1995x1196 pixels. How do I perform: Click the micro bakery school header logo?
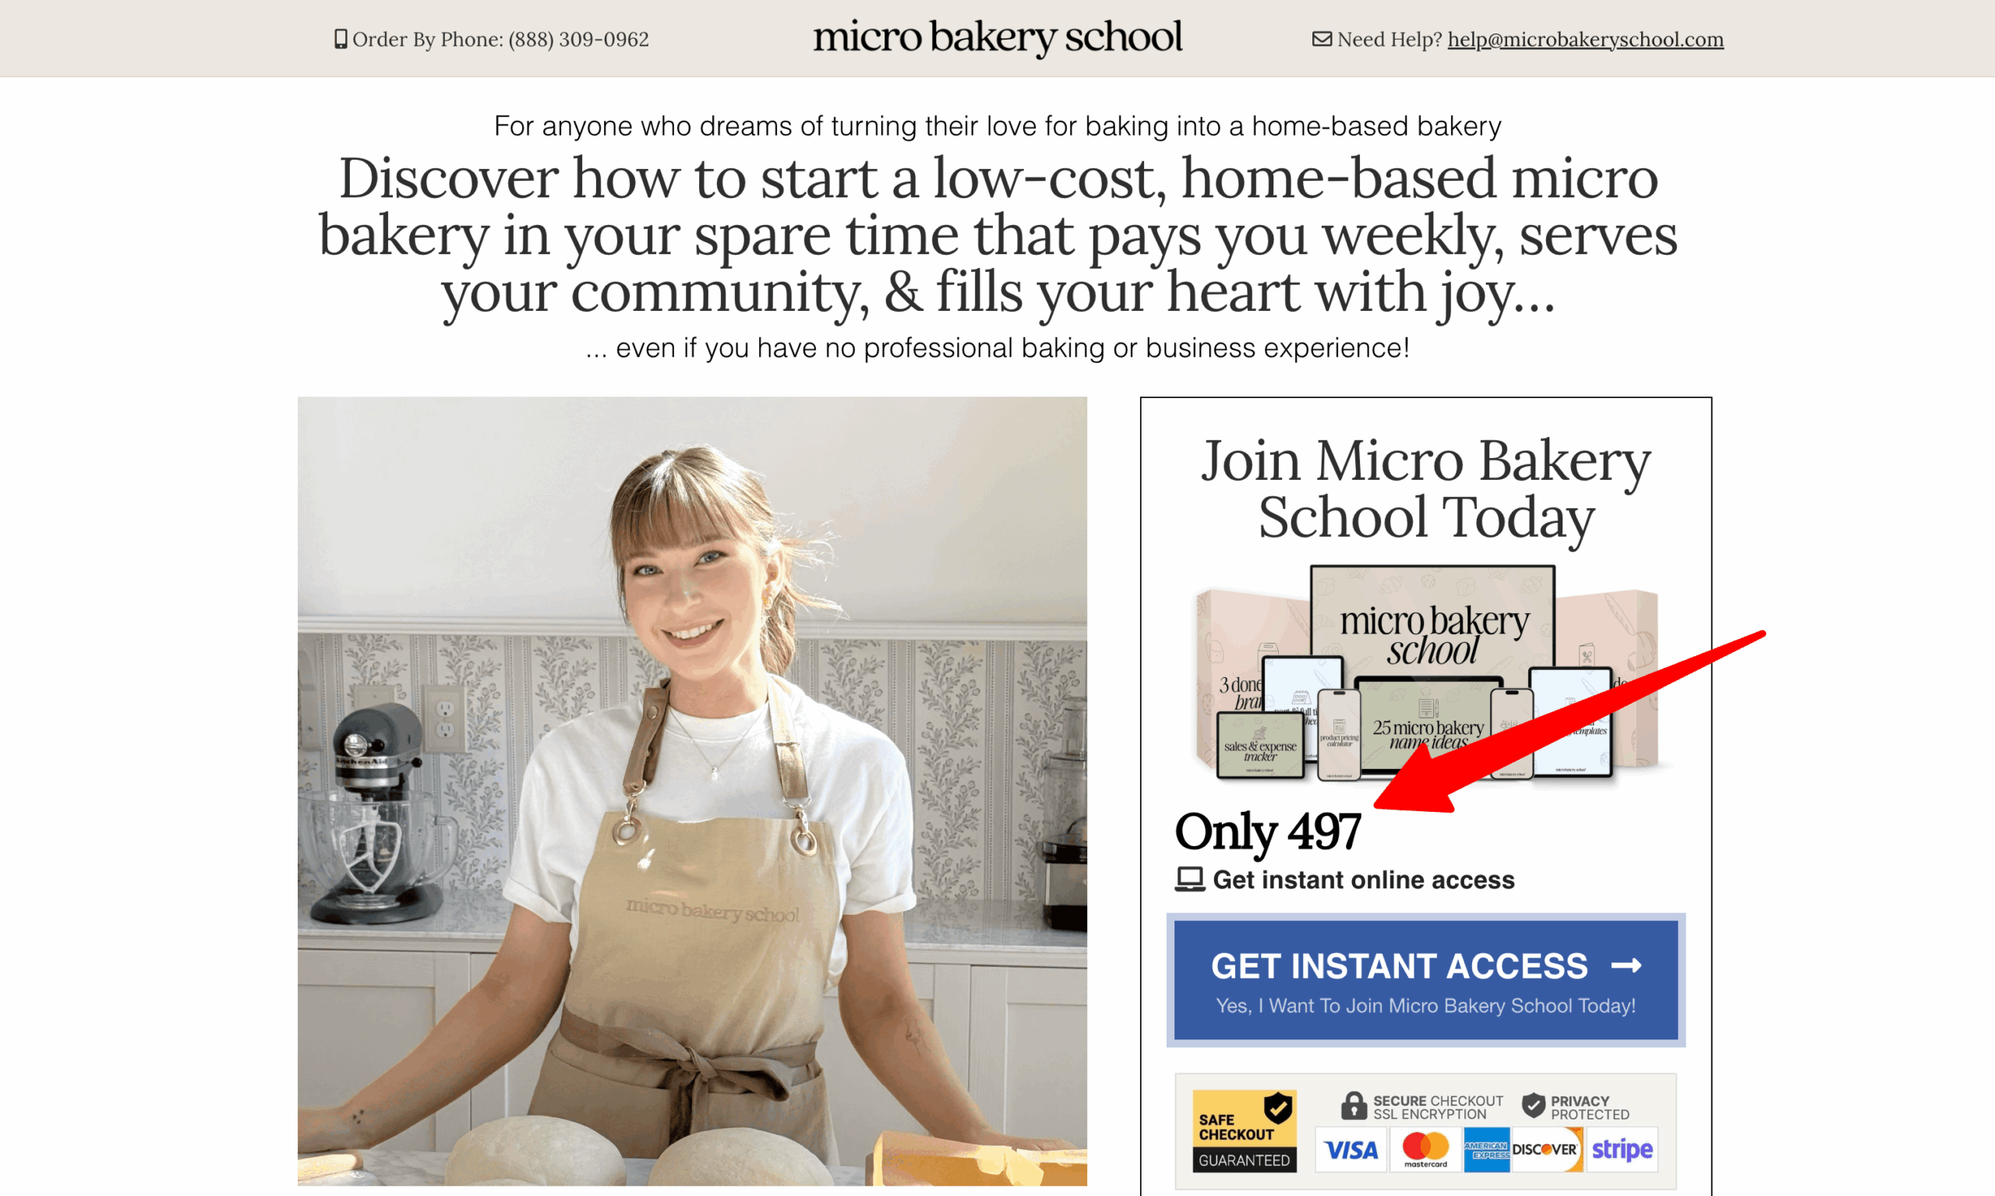997,37
